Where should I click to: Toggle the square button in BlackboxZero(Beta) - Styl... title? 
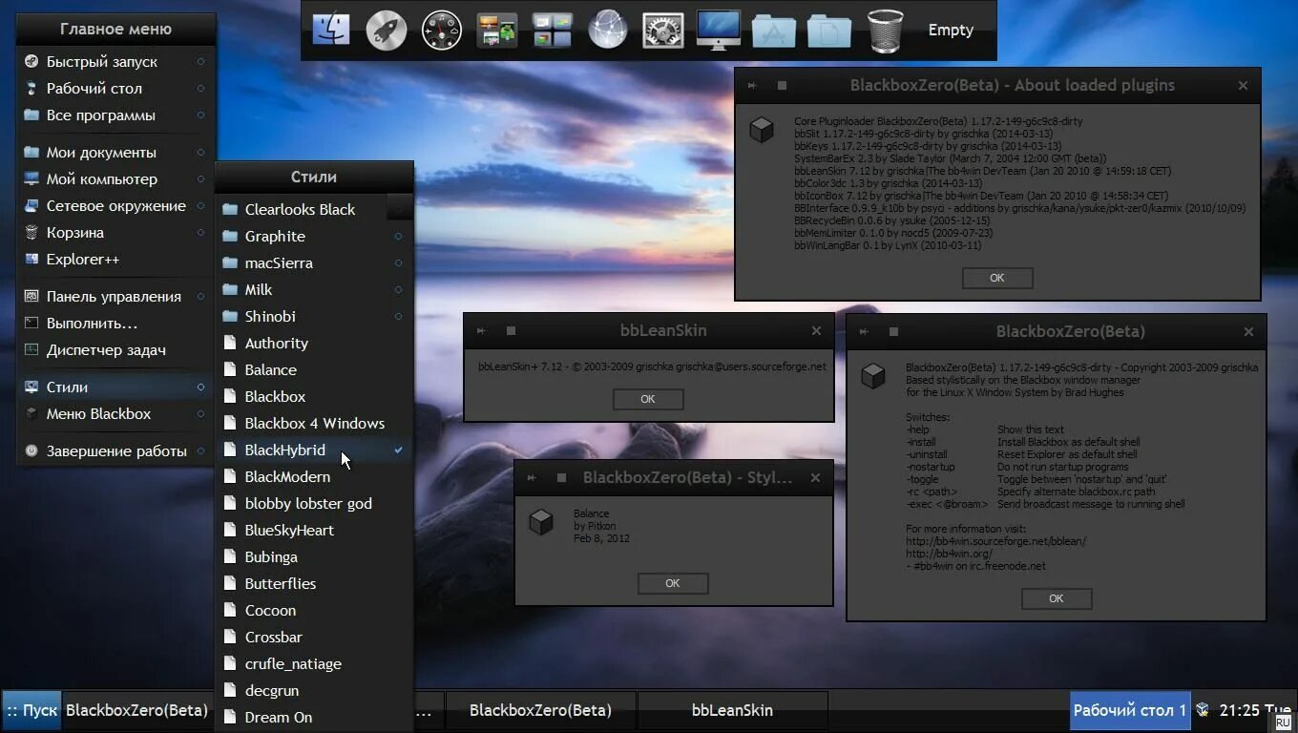562,477
